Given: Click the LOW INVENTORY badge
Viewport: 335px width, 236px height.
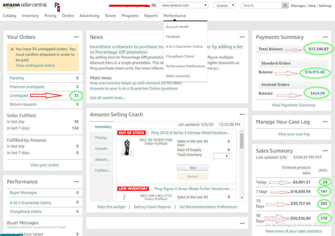Looking at the screenshot, I should 133,189.
